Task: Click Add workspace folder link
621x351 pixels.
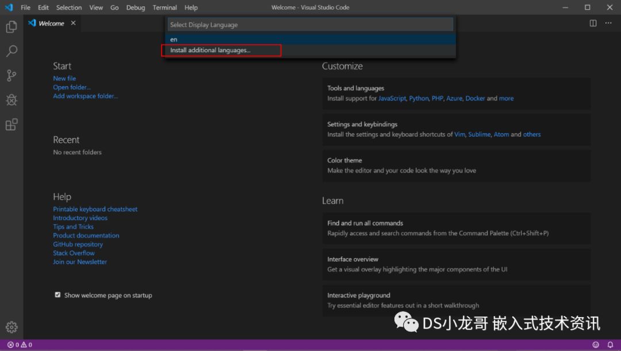Action: coord(86,96)
